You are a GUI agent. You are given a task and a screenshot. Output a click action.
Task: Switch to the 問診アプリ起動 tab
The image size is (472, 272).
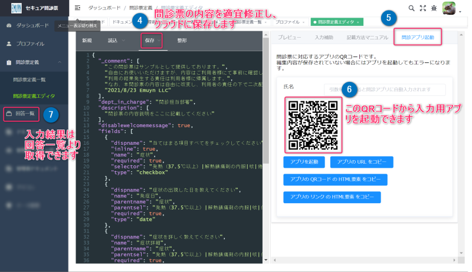point(418,37)
